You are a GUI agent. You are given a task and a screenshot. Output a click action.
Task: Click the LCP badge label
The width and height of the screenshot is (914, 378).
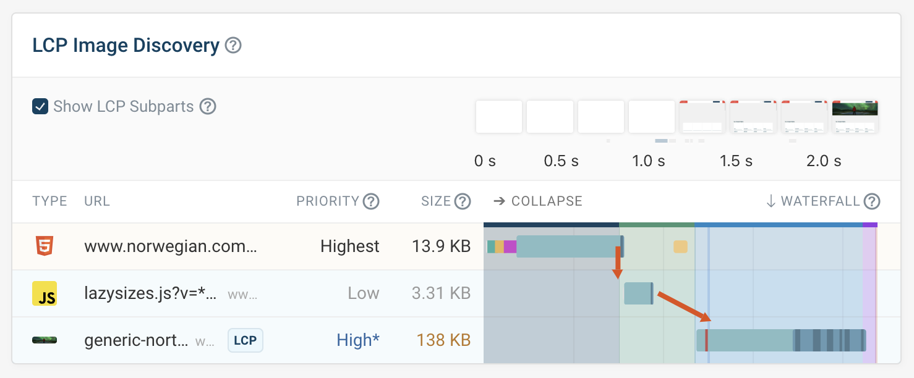(246, 340)
